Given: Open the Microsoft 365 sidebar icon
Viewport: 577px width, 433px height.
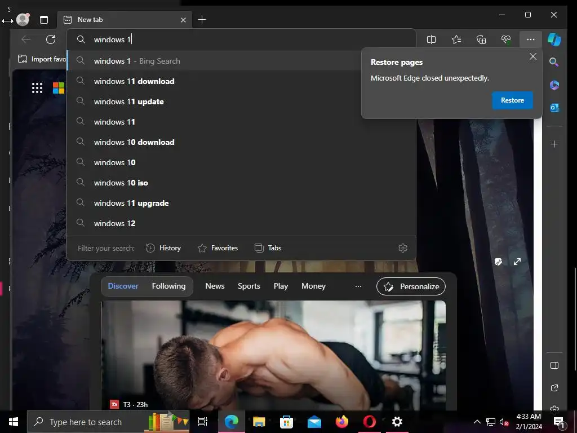Looking at the screenshot, I should [554, 85].
